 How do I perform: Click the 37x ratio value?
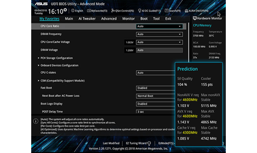click(195, 58)
